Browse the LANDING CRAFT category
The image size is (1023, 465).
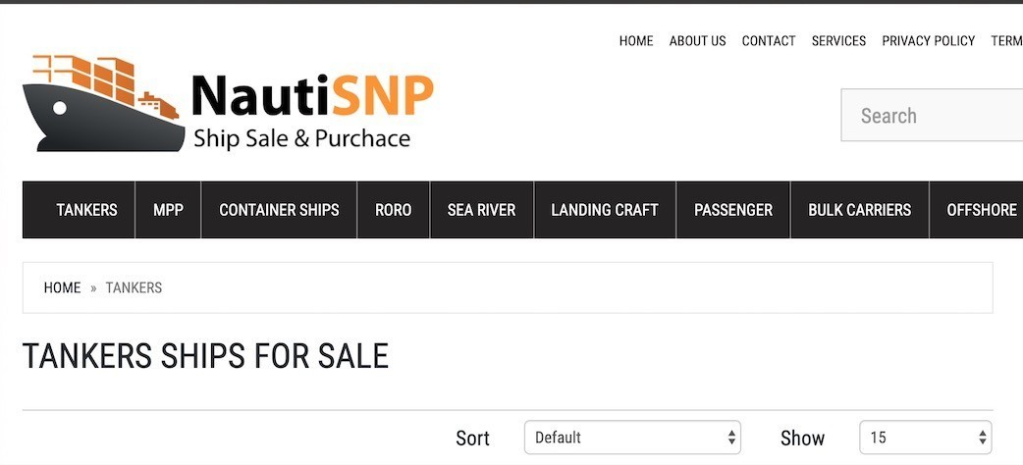605,210
